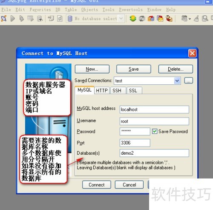The width and height of the screenshot is (213, 210).
Task: Click the puzzle-piece arrow toolbar icon
Action: (51, 18)
